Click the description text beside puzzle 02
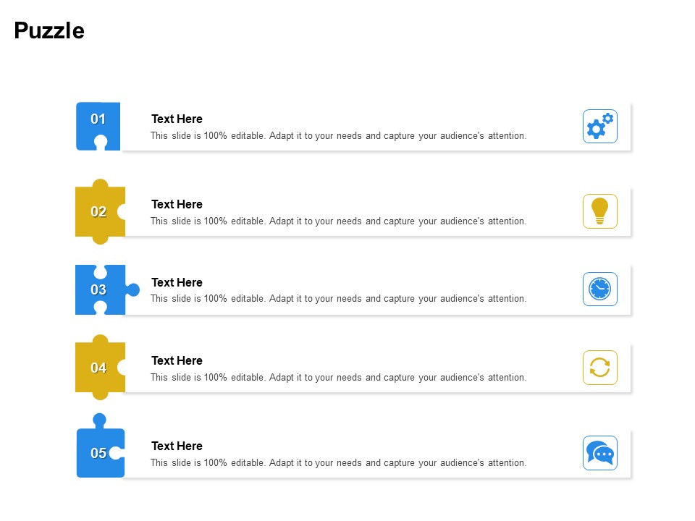 coord(338,221)
